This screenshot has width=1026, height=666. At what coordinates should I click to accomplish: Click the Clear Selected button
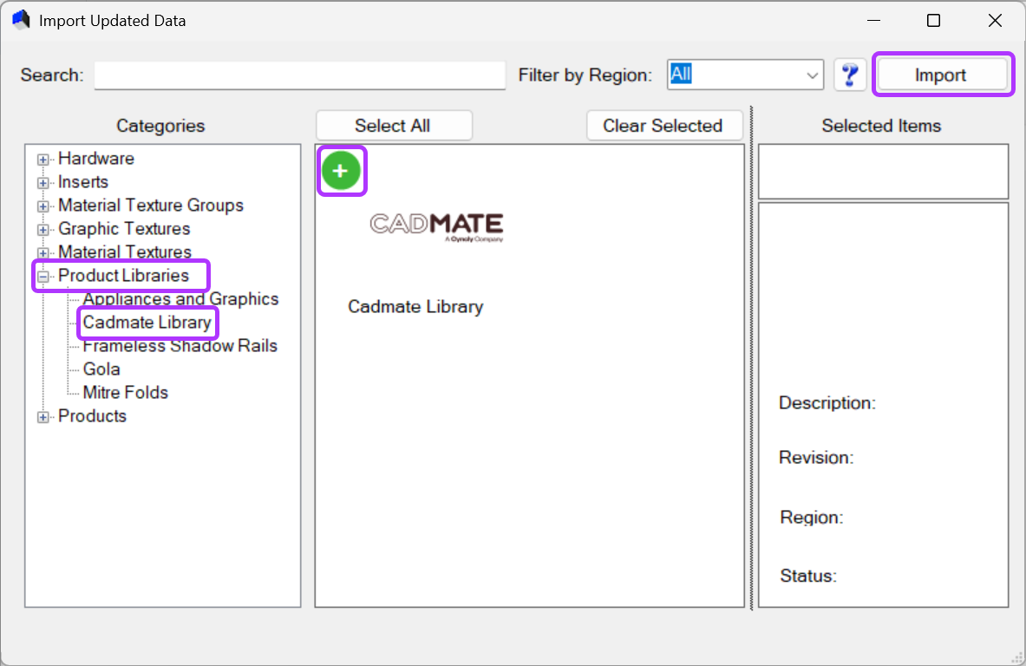click(664, 125)
